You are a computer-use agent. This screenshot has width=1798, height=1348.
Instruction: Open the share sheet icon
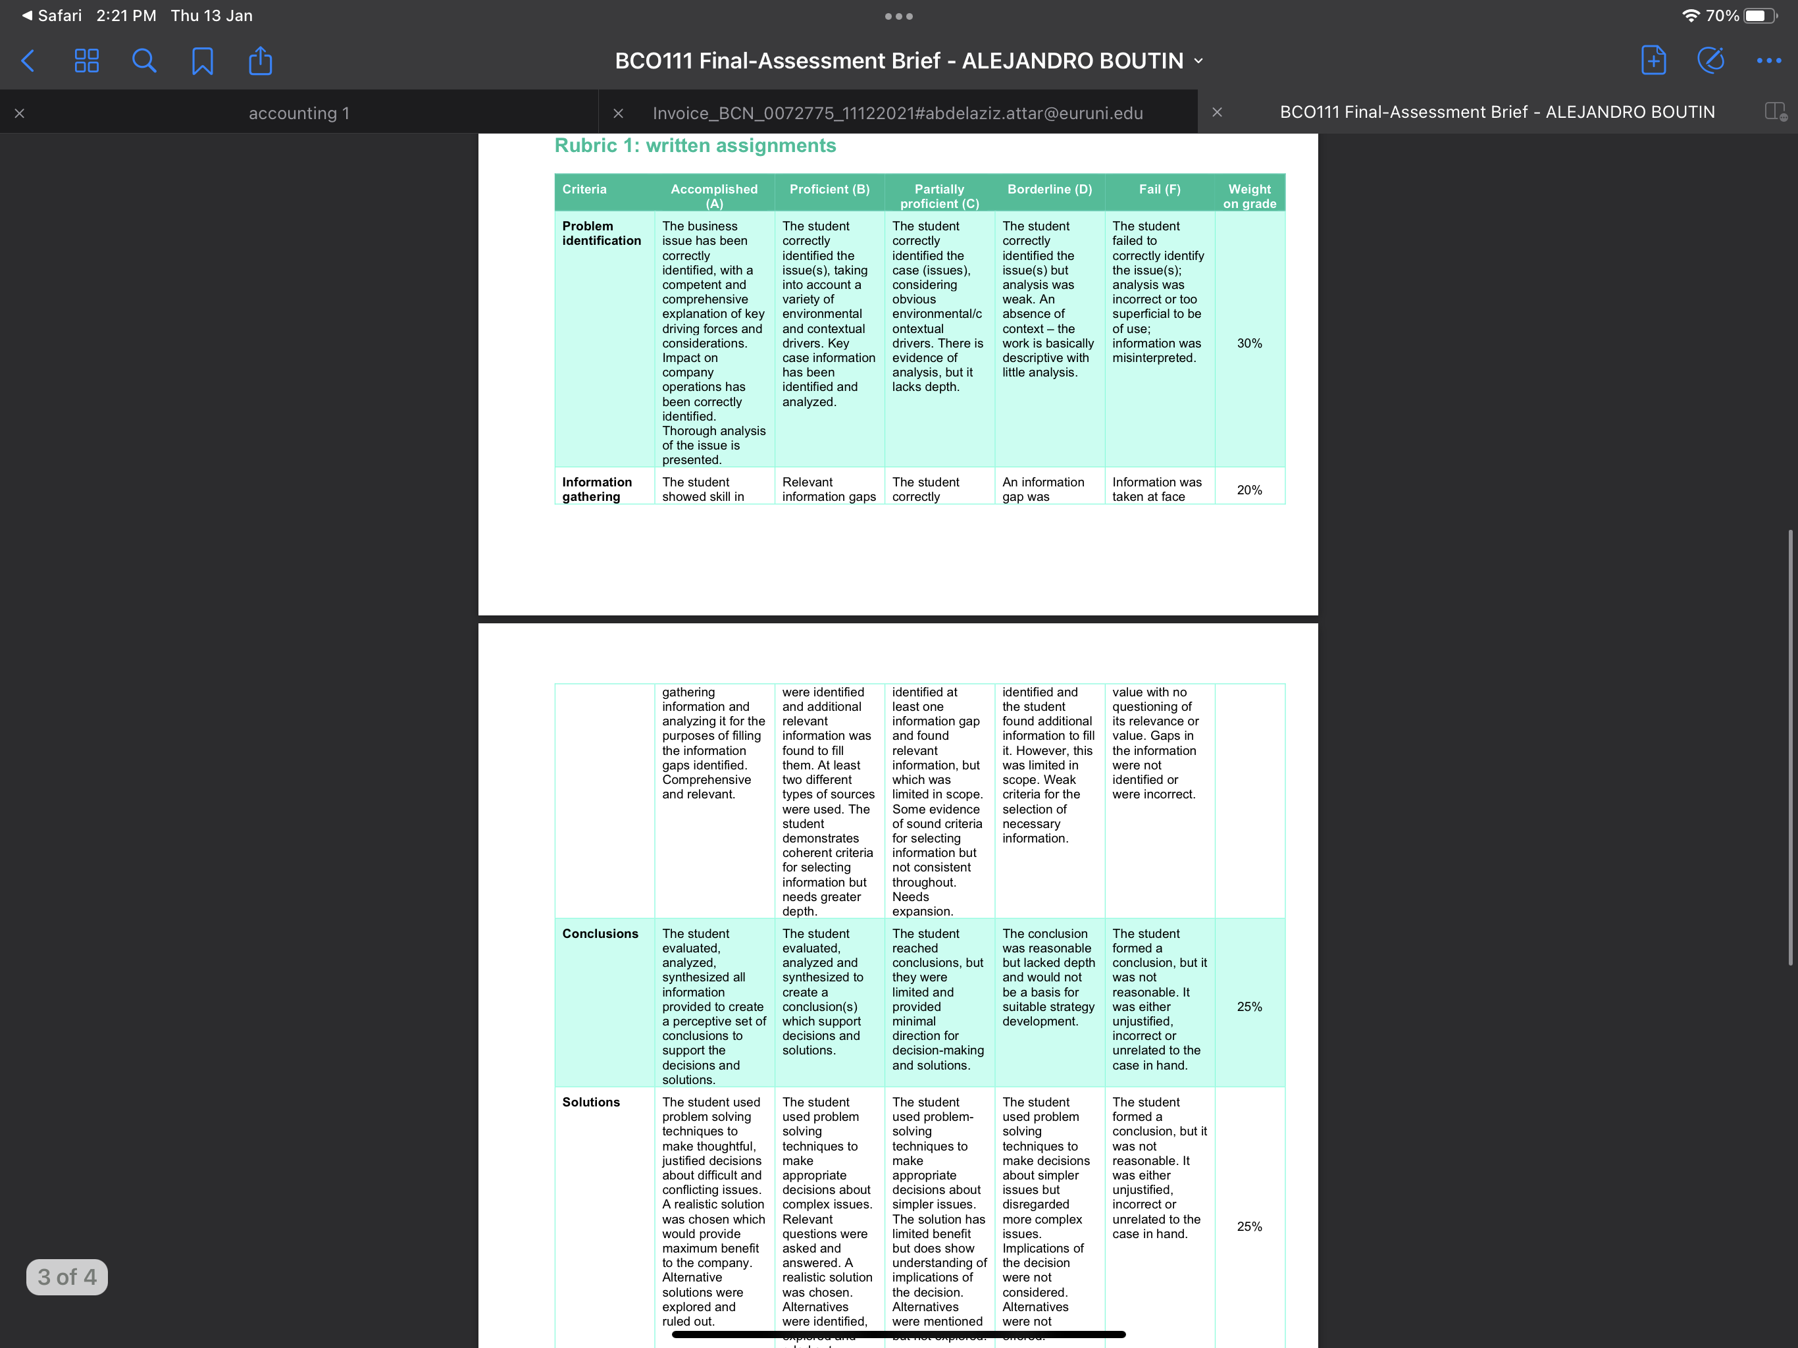[x=260, y=60]
